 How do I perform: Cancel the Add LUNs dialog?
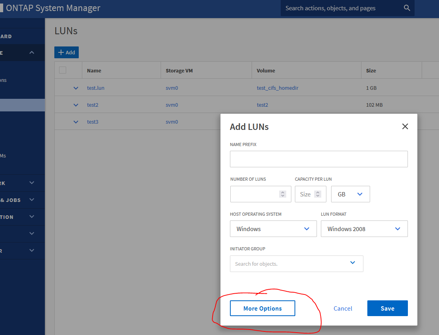point(343,308)
